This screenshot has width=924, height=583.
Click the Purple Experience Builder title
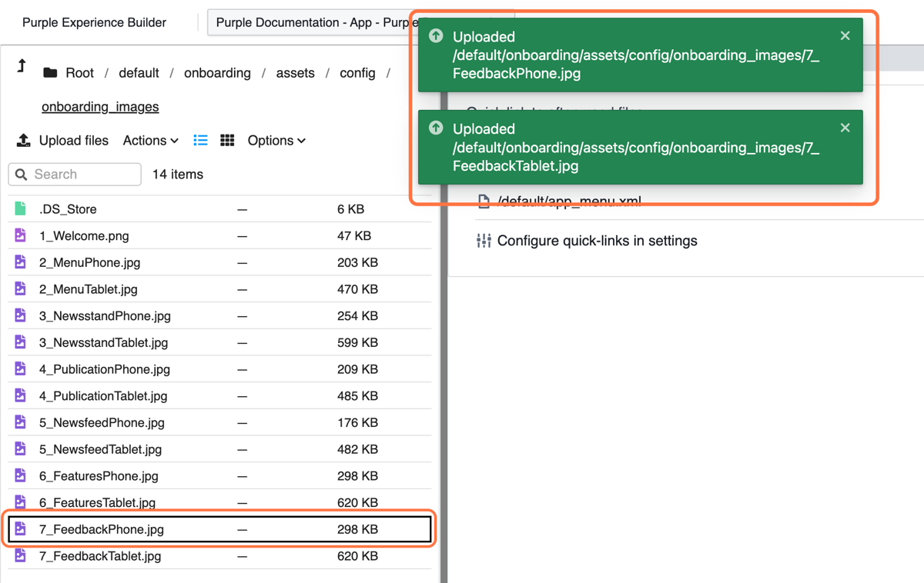click(94, 22)
